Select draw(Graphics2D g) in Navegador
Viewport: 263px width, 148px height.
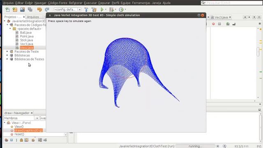point(28,130)
